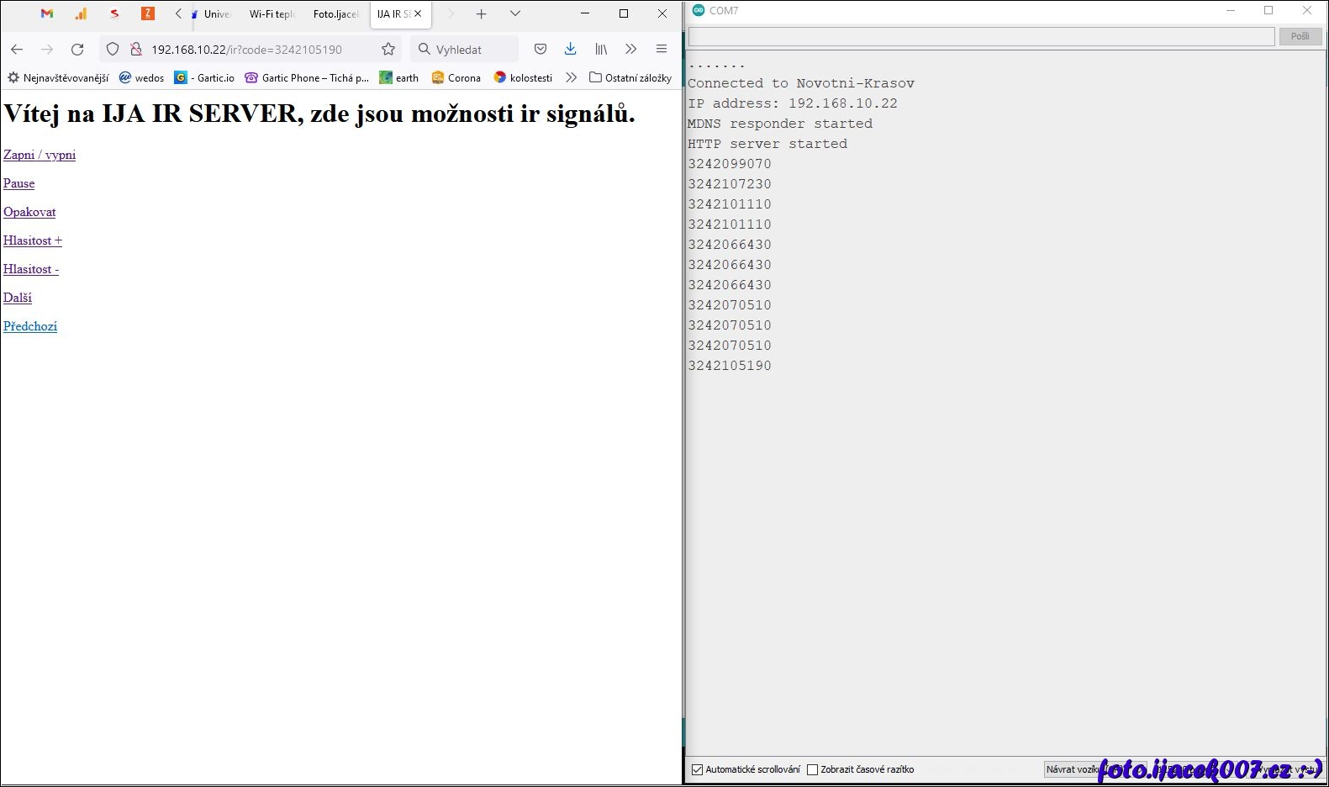The width and height of the screenshot is (1329, 787).
Task: Click the Zapni / vypni link
Action: 40,155
